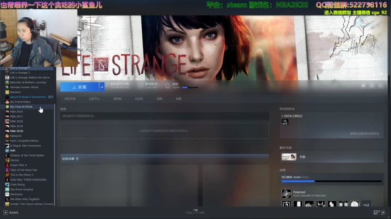Click the Nekojishi game icon
Viewport: 391px width, 219px height.
tap(7, 136)
